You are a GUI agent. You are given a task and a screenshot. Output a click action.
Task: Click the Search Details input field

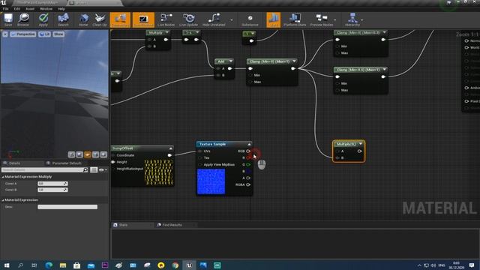[45, 169]
